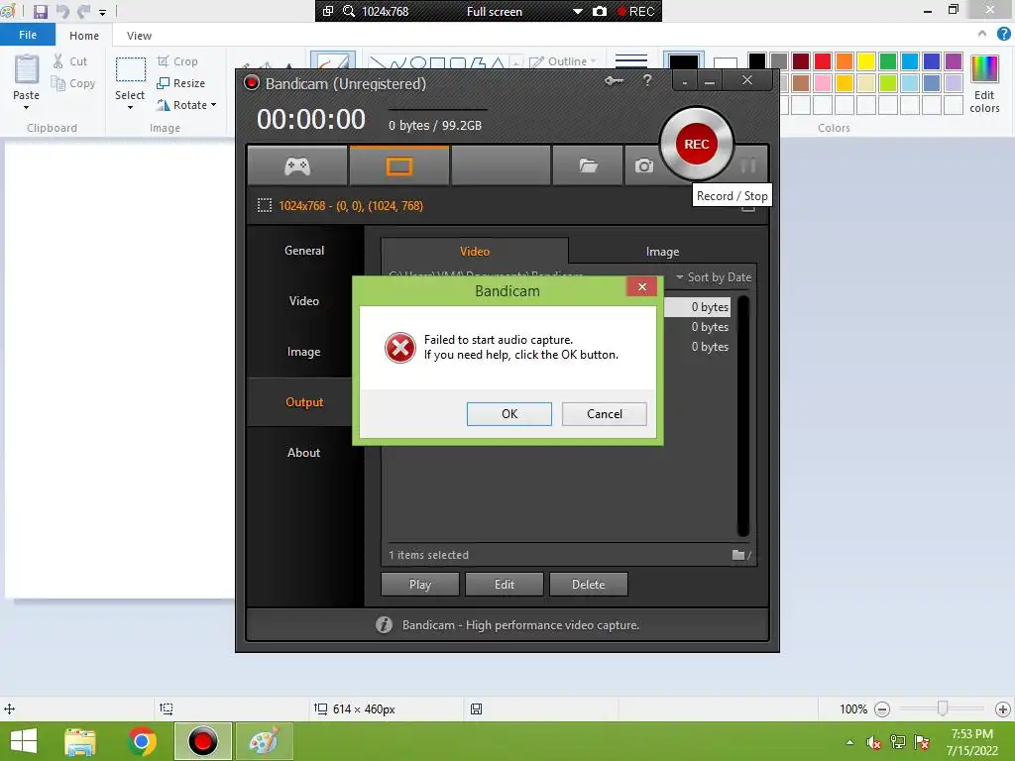Click the red REC record button
Image resolution: width=1015 pixels, height=761 pixels.
point(696,144)
